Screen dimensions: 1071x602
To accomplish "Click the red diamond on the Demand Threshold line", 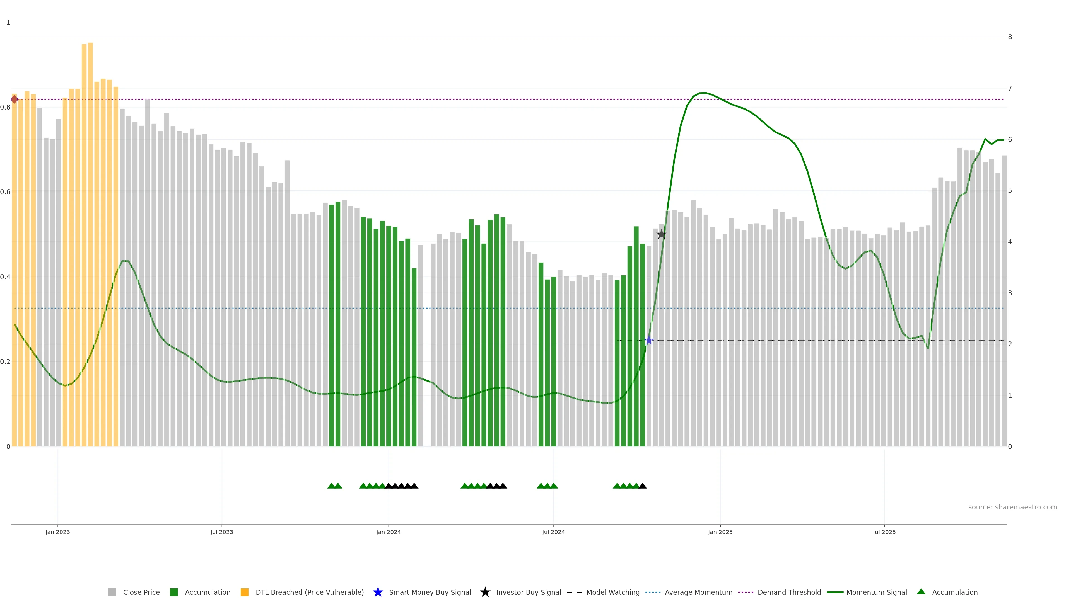I will [x=15, y=99].
